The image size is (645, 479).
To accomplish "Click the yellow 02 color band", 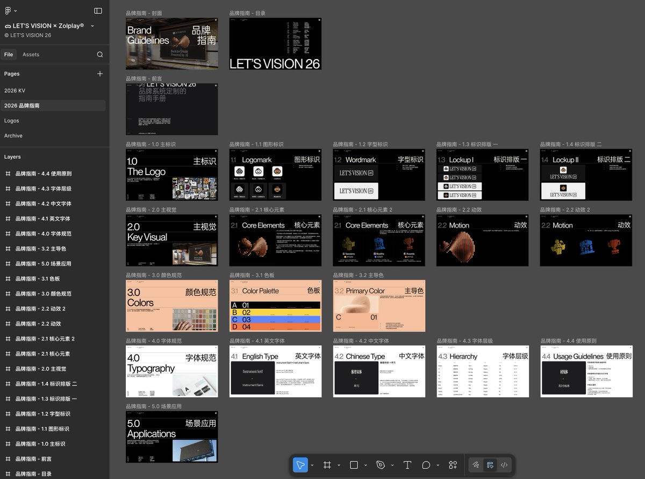I will pos(275,313).
